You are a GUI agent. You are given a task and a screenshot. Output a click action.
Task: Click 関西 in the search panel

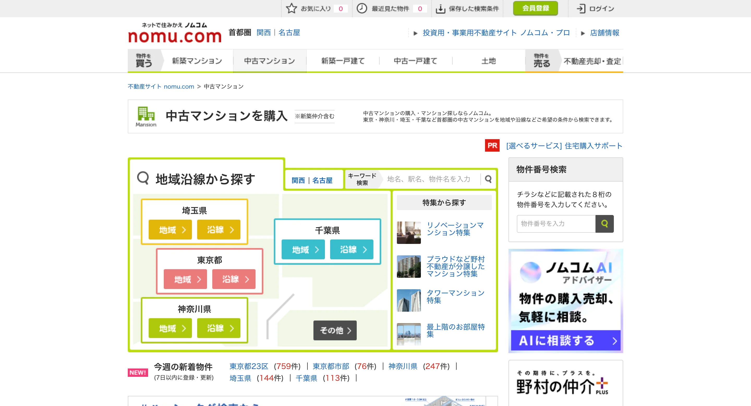(x=298, y=180)
